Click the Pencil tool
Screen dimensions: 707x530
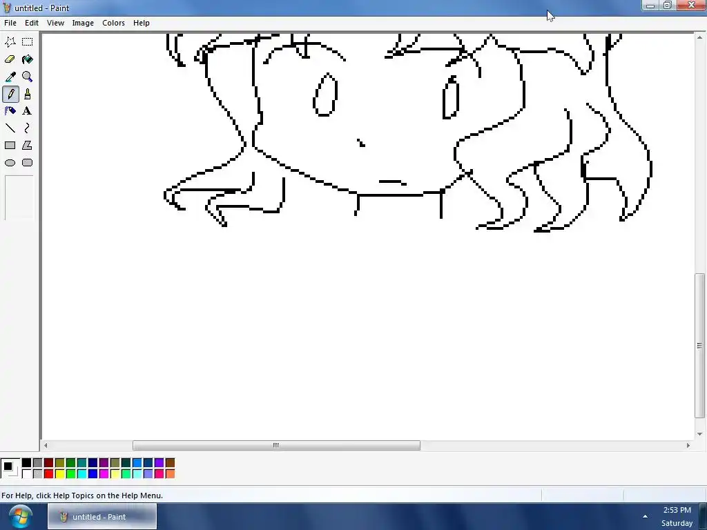tap(10, 94)
